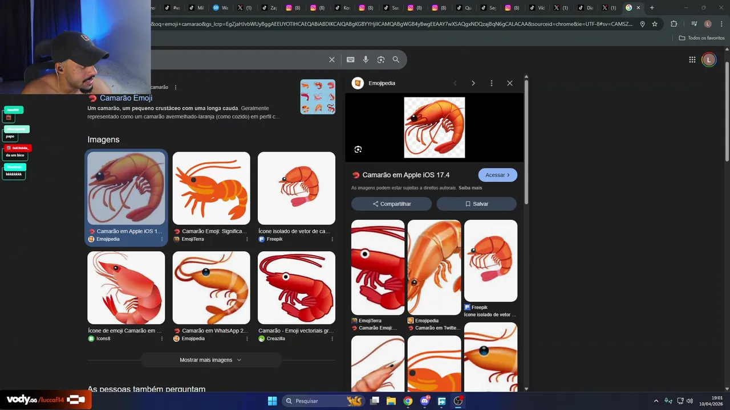
Task: Open the on-screen keyboard input tool
Action: click(x=350, y=60)
